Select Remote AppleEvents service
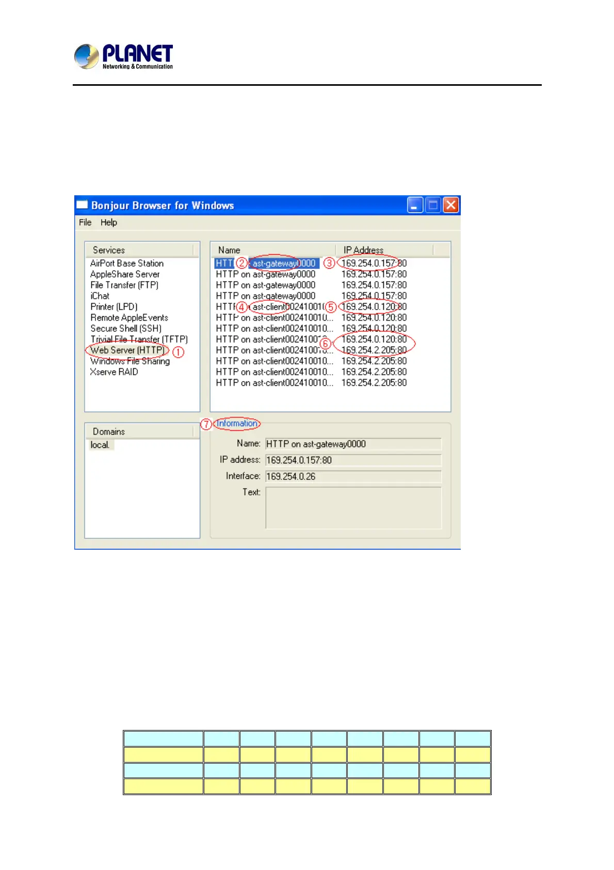Screen dimensions: 614x870 (x=129, y=318)
